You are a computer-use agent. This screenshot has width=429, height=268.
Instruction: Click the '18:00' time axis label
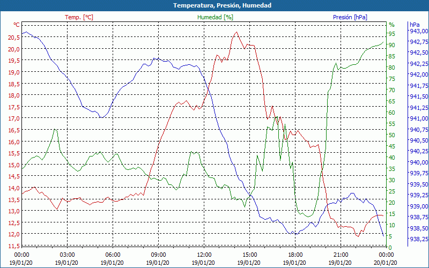tap(295, 255)
